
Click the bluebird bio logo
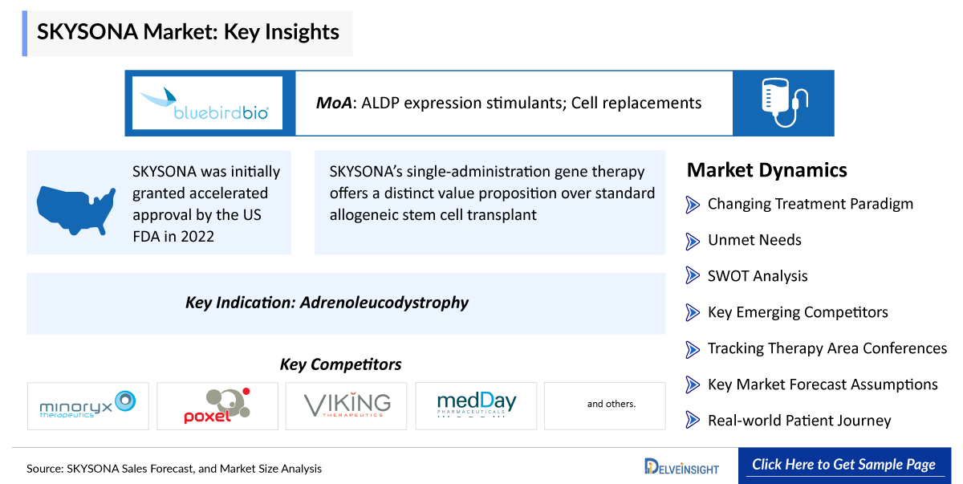click(207, 104)
